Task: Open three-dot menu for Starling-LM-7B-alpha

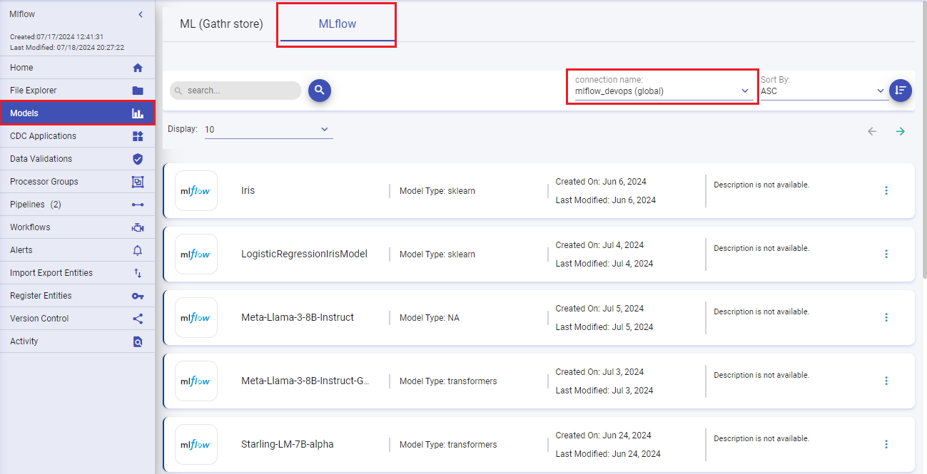Action: point(886,444)
